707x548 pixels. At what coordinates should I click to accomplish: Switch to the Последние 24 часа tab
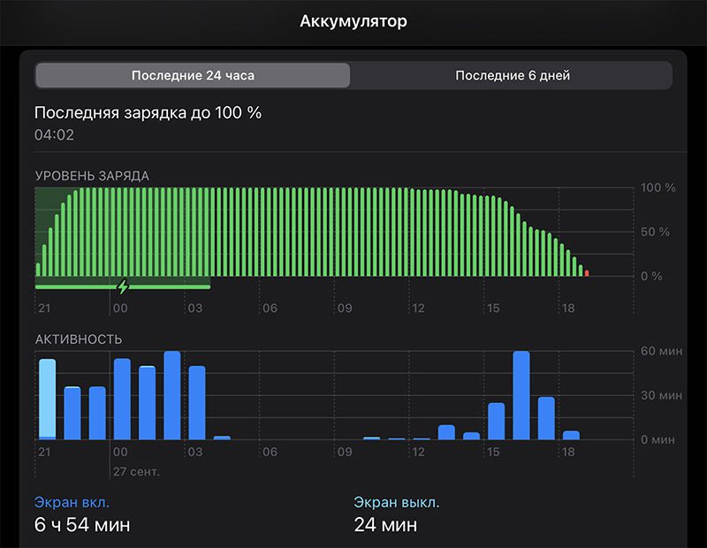[x=193, y=75]
